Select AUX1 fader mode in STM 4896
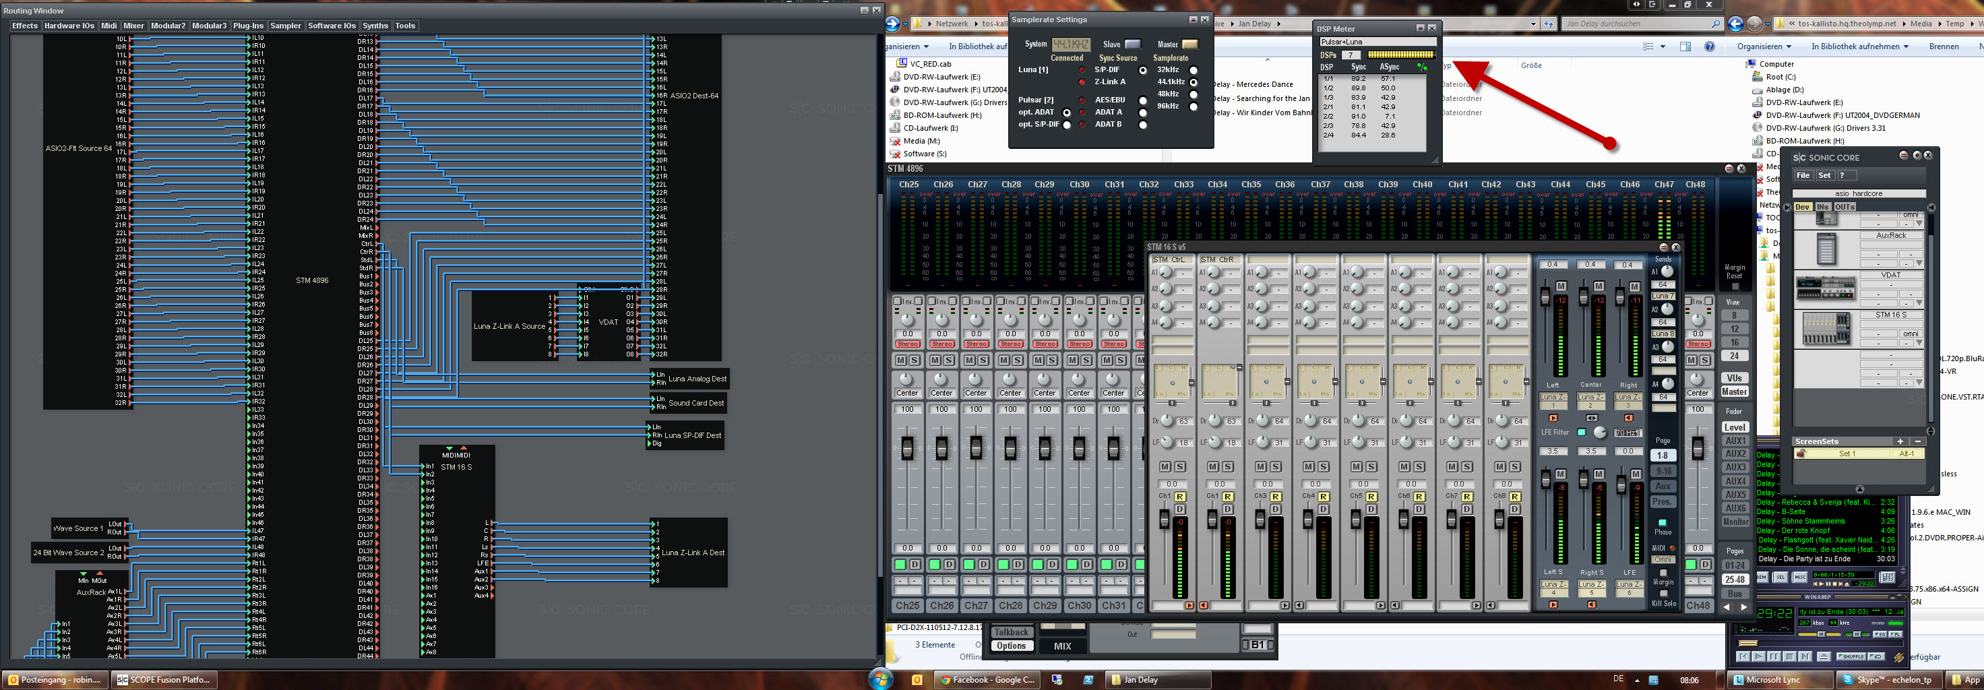Image resolution: width=1984 pixels, height=690 pixels. (1735, 441)
